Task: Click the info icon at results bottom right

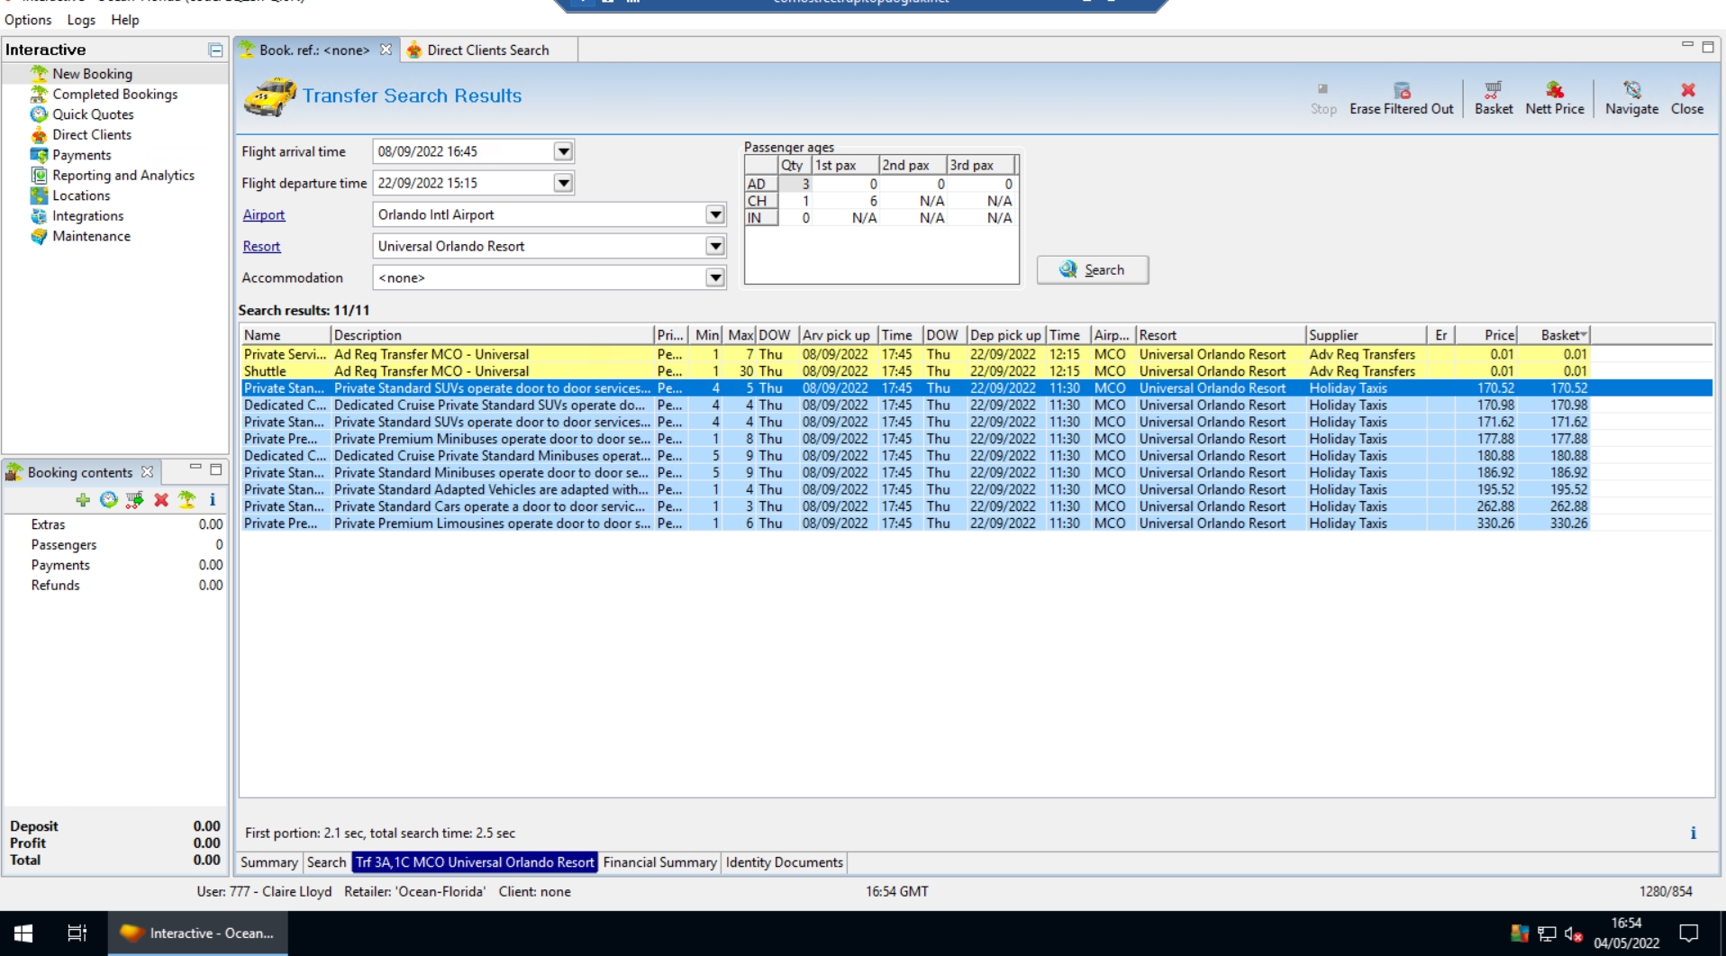Action: [1693, 833]
